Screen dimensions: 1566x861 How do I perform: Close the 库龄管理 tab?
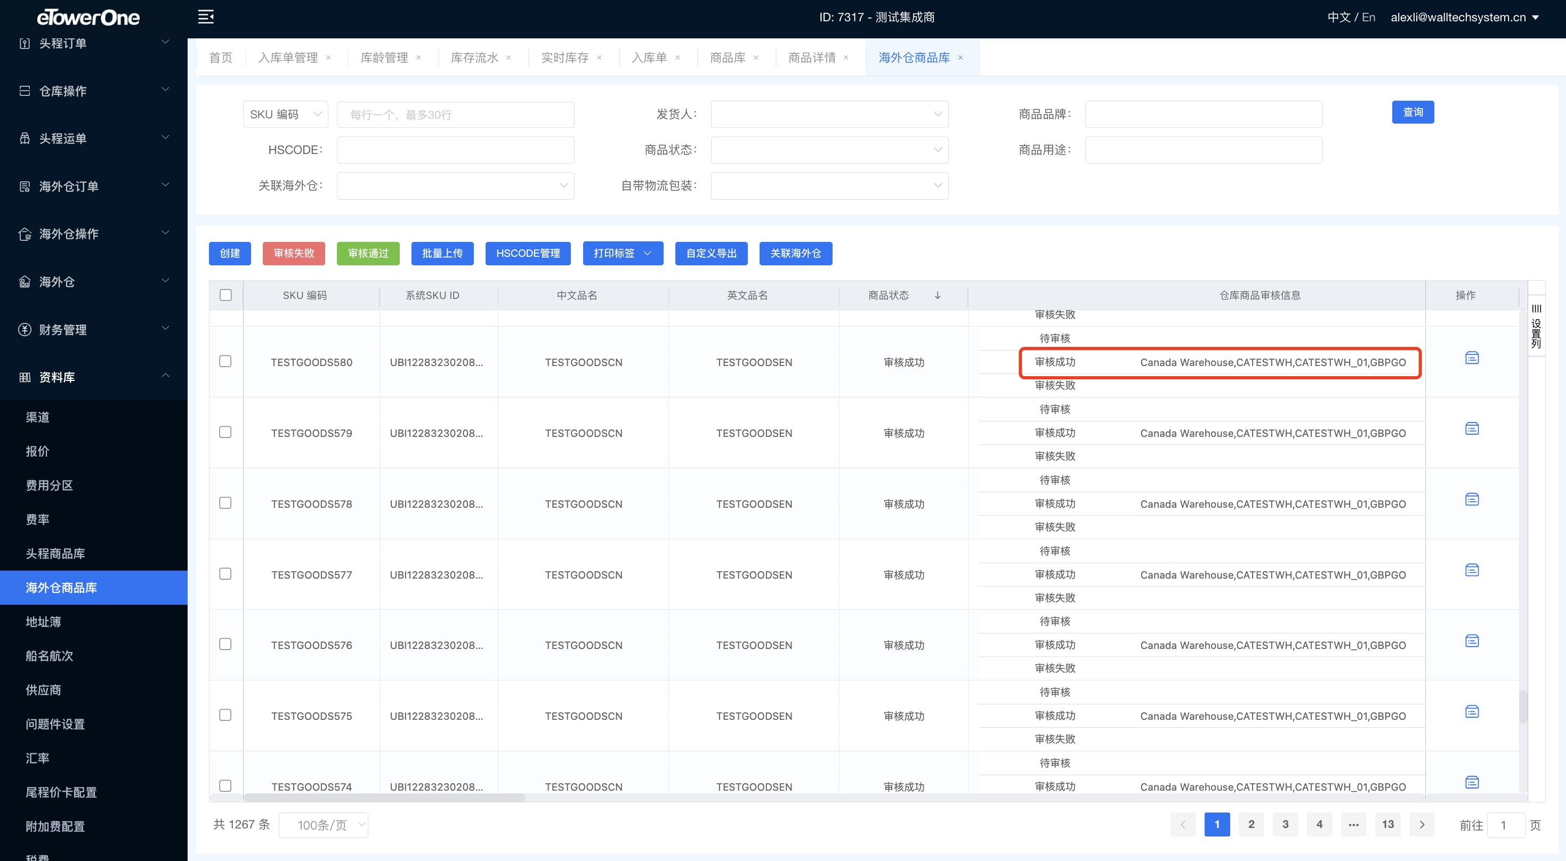418,58
